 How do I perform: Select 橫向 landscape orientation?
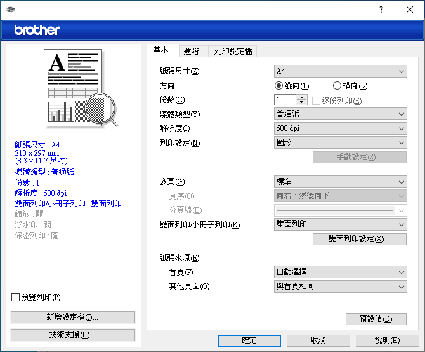[350, 86]
